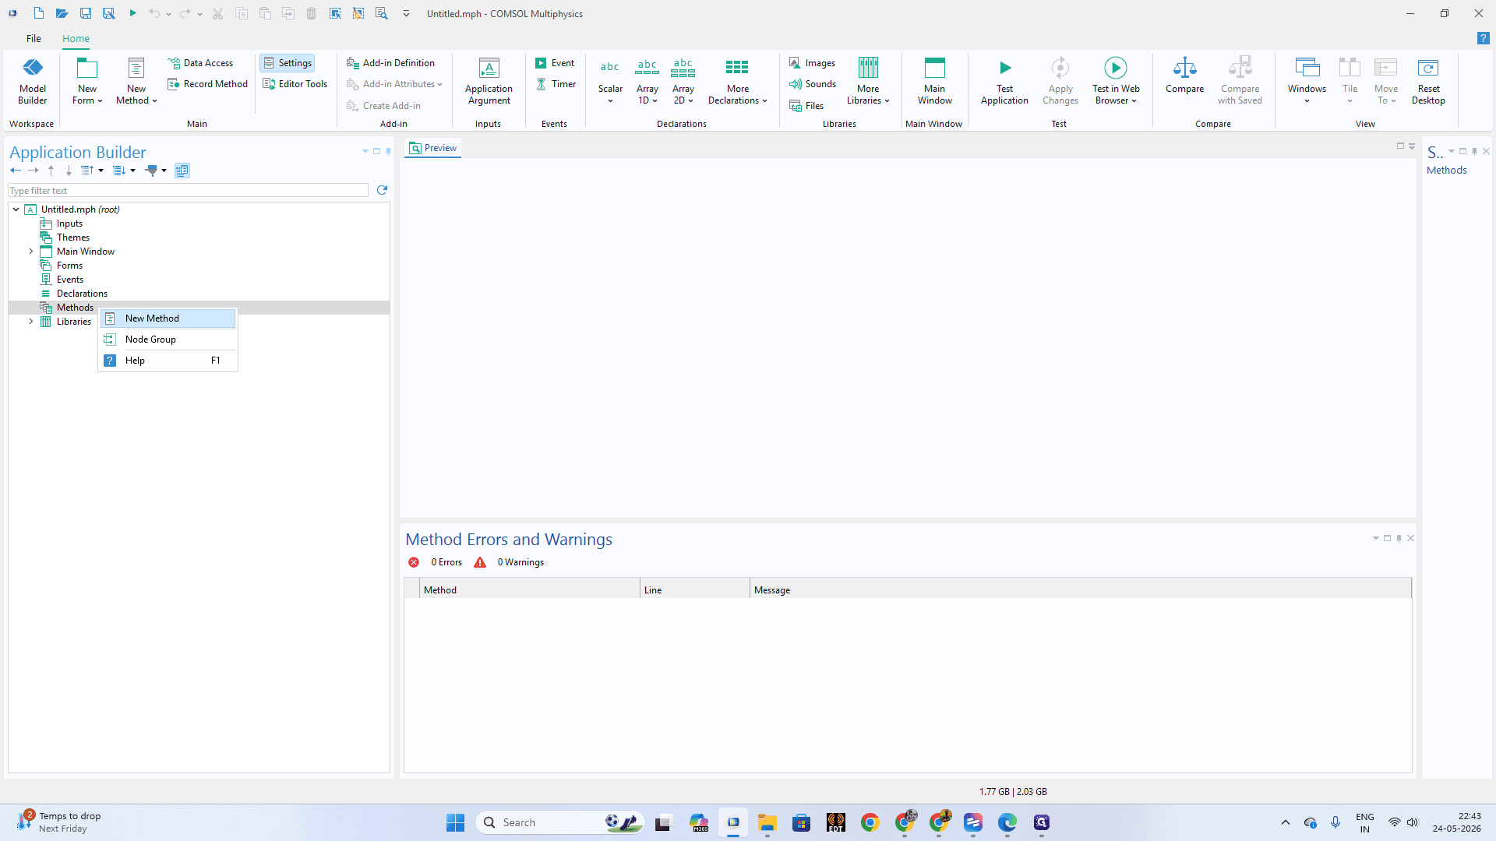Click the Message column header
This screenshot has height=841, width=1496.
pyautogui.click(x=1081, y=590)
